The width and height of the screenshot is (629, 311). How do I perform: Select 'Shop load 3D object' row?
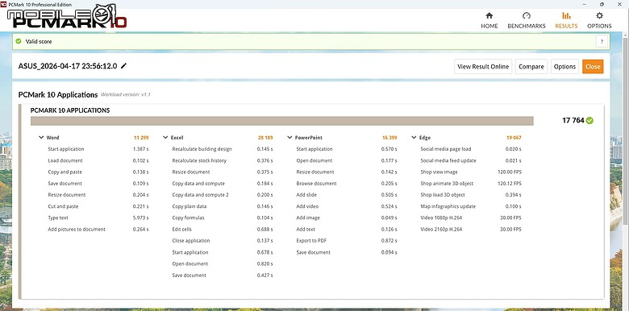(471, 195)
